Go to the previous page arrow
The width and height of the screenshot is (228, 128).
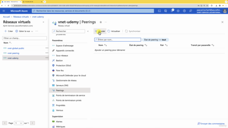click(5, 123)
